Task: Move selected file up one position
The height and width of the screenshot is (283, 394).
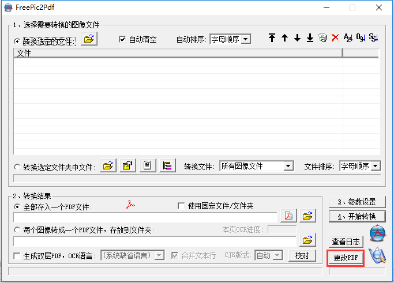Action: coord(284,38)
